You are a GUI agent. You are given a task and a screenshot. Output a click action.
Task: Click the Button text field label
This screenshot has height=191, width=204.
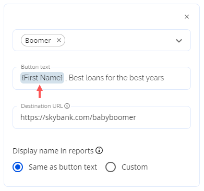click(35, 67)
